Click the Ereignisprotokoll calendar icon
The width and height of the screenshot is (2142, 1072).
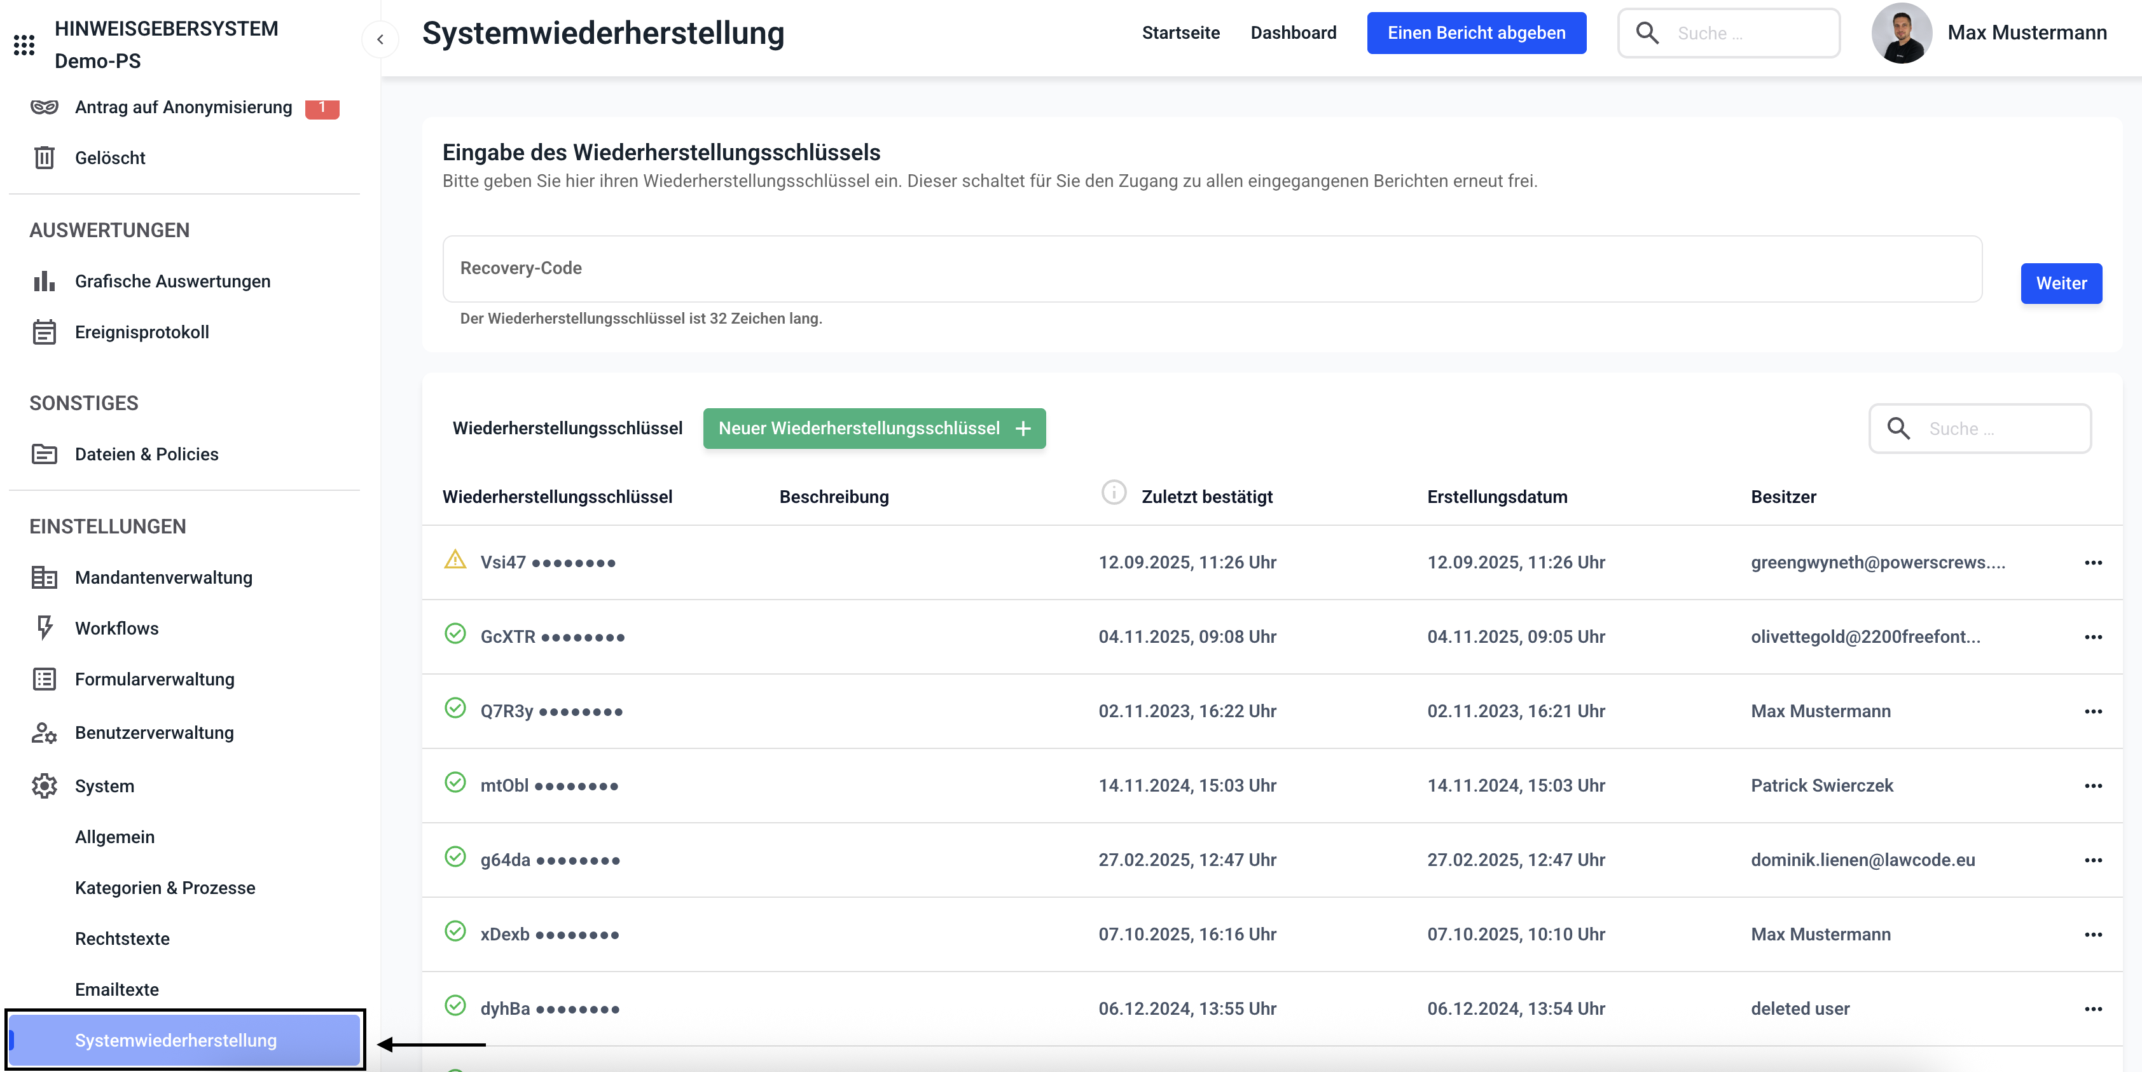[44, 333]
